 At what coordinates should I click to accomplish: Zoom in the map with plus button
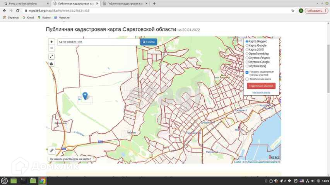[x=51, y=42]
